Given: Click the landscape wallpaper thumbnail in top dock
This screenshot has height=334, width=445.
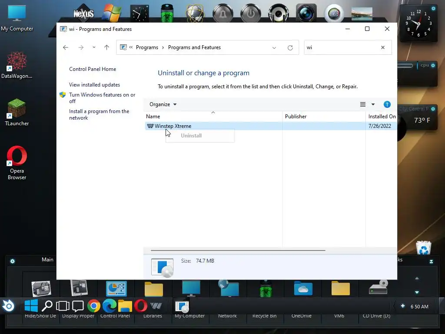Looking at the screenshot, I should click(x=362, y=14).
